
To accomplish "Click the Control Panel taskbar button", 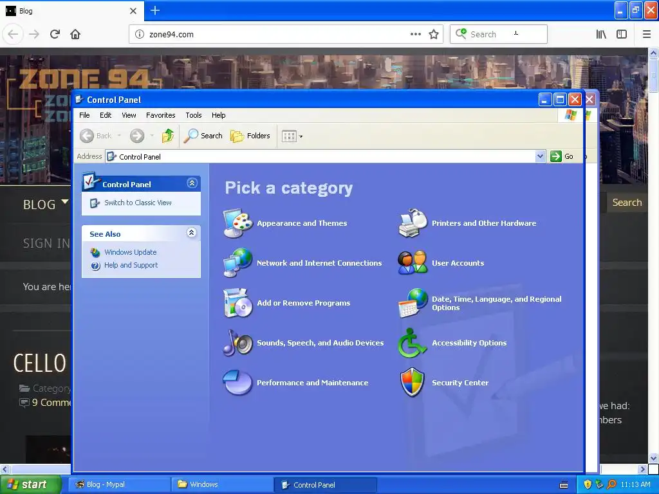I will click(x=325, y=485).
